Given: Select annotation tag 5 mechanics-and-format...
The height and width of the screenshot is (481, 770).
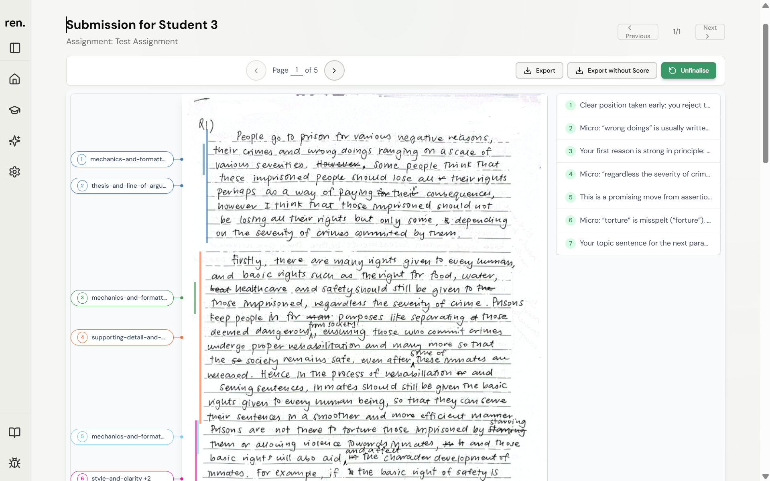Looking at the screenshot, I should pyautogui.click(x=122, y=436).
